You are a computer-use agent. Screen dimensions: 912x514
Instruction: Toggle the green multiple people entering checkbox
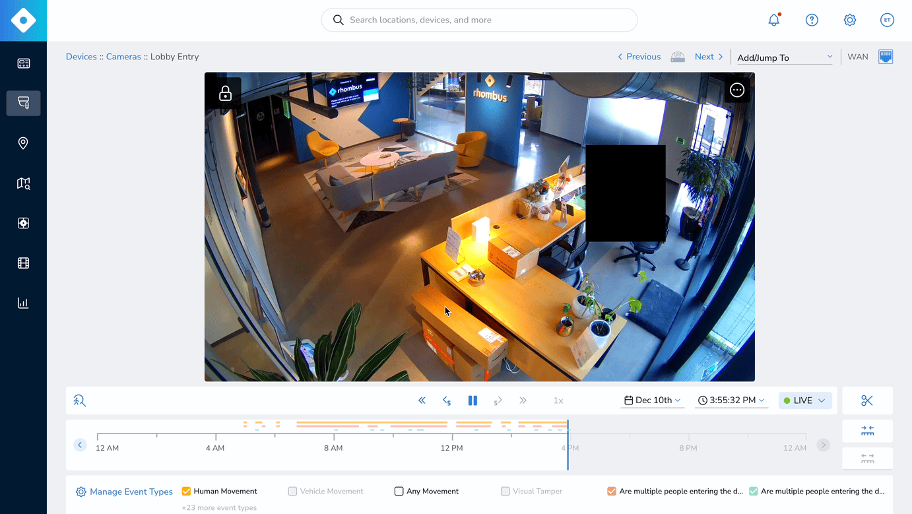[x=753, y=491]
